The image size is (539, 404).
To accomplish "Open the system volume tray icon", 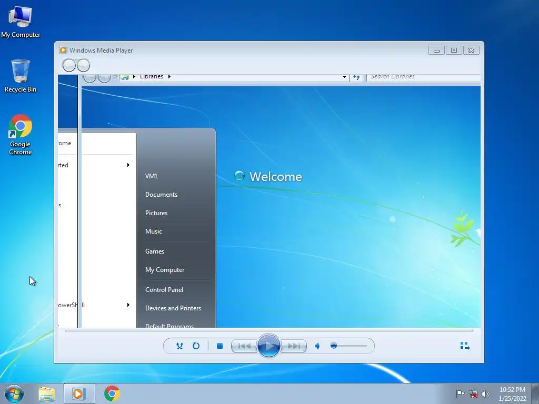I will pyautogui.click(x=486, y=393).
